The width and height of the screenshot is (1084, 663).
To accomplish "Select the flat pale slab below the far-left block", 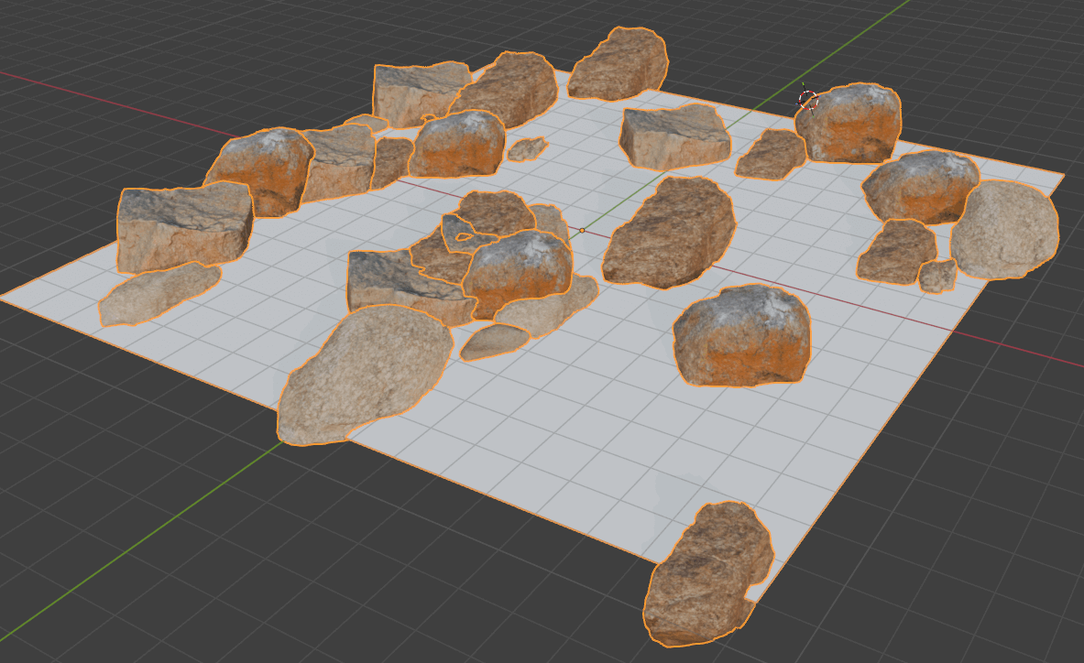I will click(156, 293).
